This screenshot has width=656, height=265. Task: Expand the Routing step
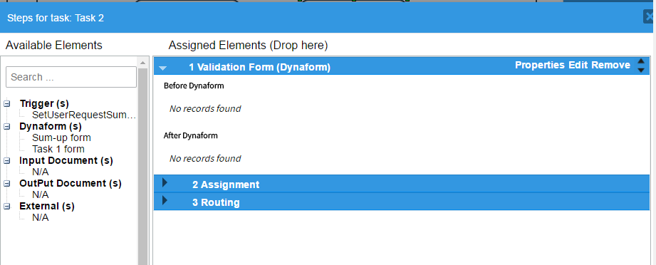(x=165, y=200)
